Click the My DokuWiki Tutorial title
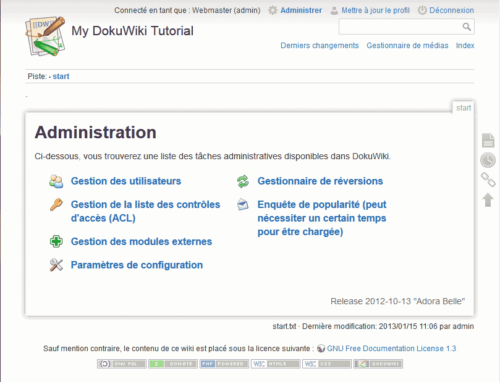Viewport: 500px width, 382px height. coord(132,31)
